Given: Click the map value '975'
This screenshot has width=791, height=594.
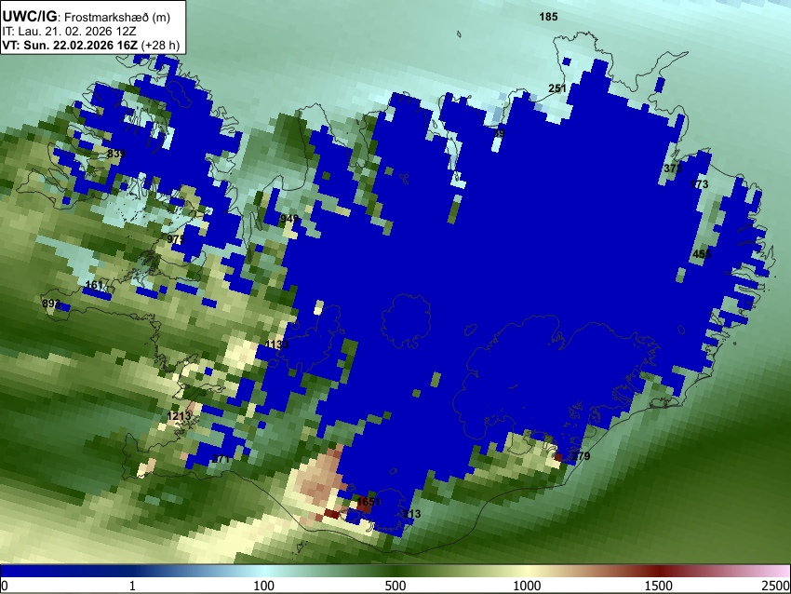Looking at the screenshot, I should (x=176, y=238).
